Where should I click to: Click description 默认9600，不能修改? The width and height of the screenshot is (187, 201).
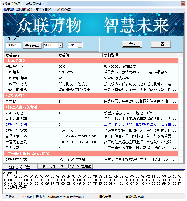pyautogui.click(x=120, y=66)
